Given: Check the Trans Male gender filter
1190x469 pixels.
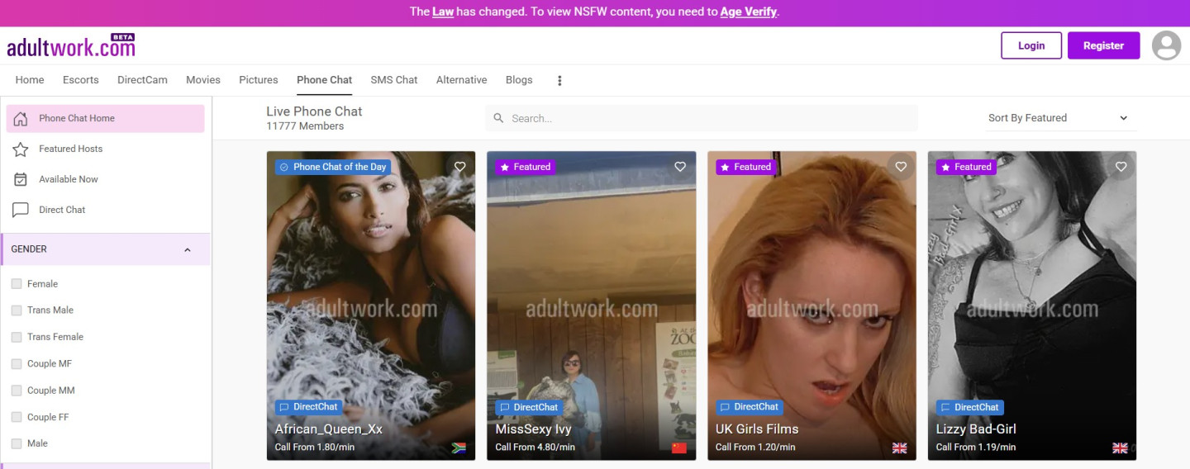Looking at the screenshot, I should click(x=17, y=310).
